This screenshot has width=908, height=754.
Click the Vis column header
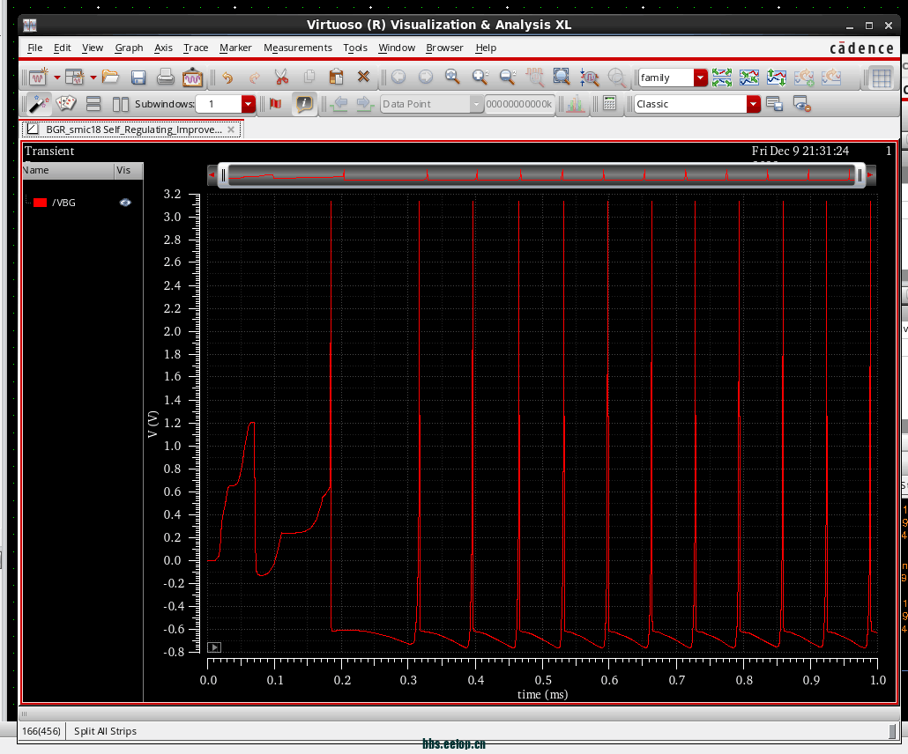click(128, 170)
